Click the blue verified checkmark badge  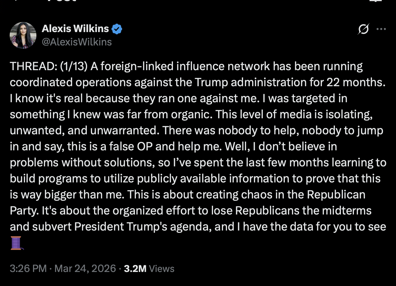117,29
